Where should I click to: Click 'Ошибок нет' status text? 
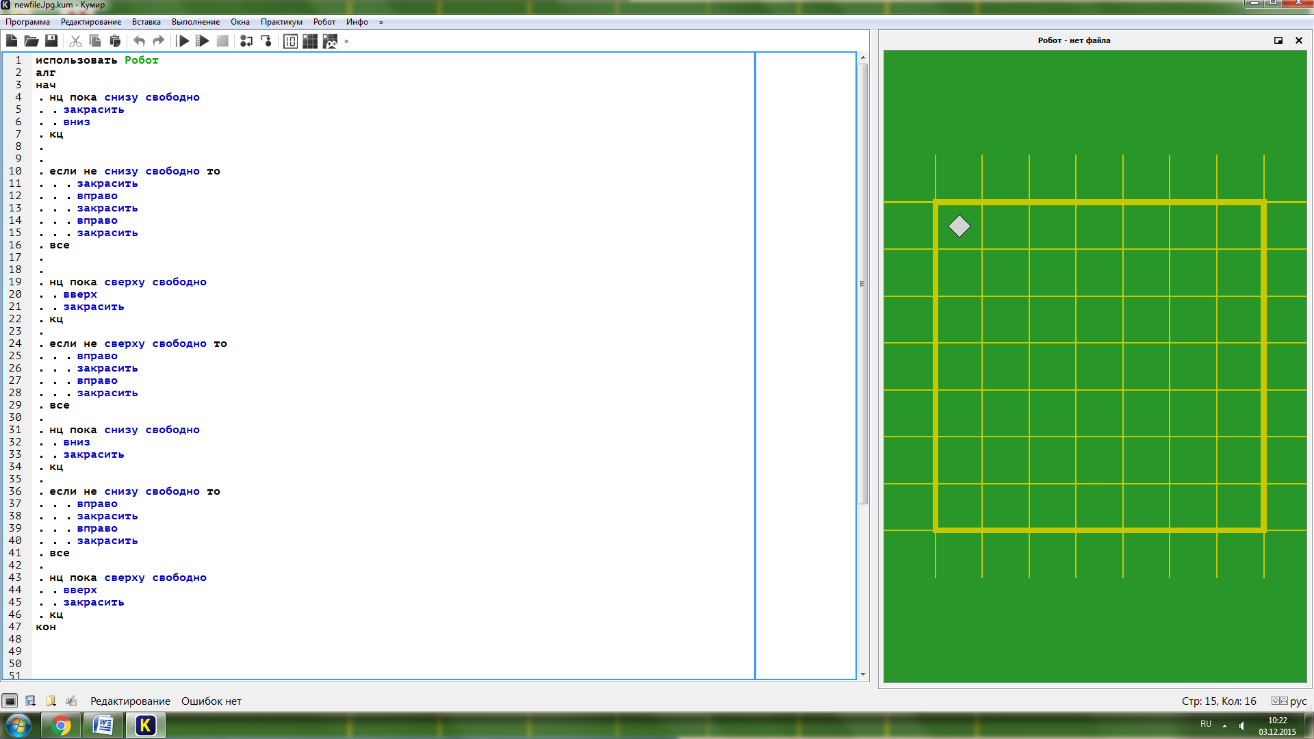click(211, 701)
